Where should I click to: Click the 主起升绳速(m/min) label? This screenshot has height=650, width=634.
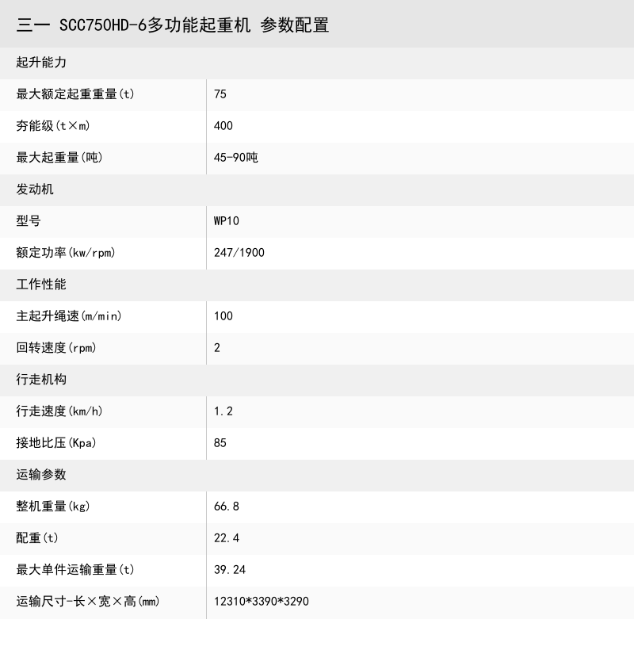point(69,316)
